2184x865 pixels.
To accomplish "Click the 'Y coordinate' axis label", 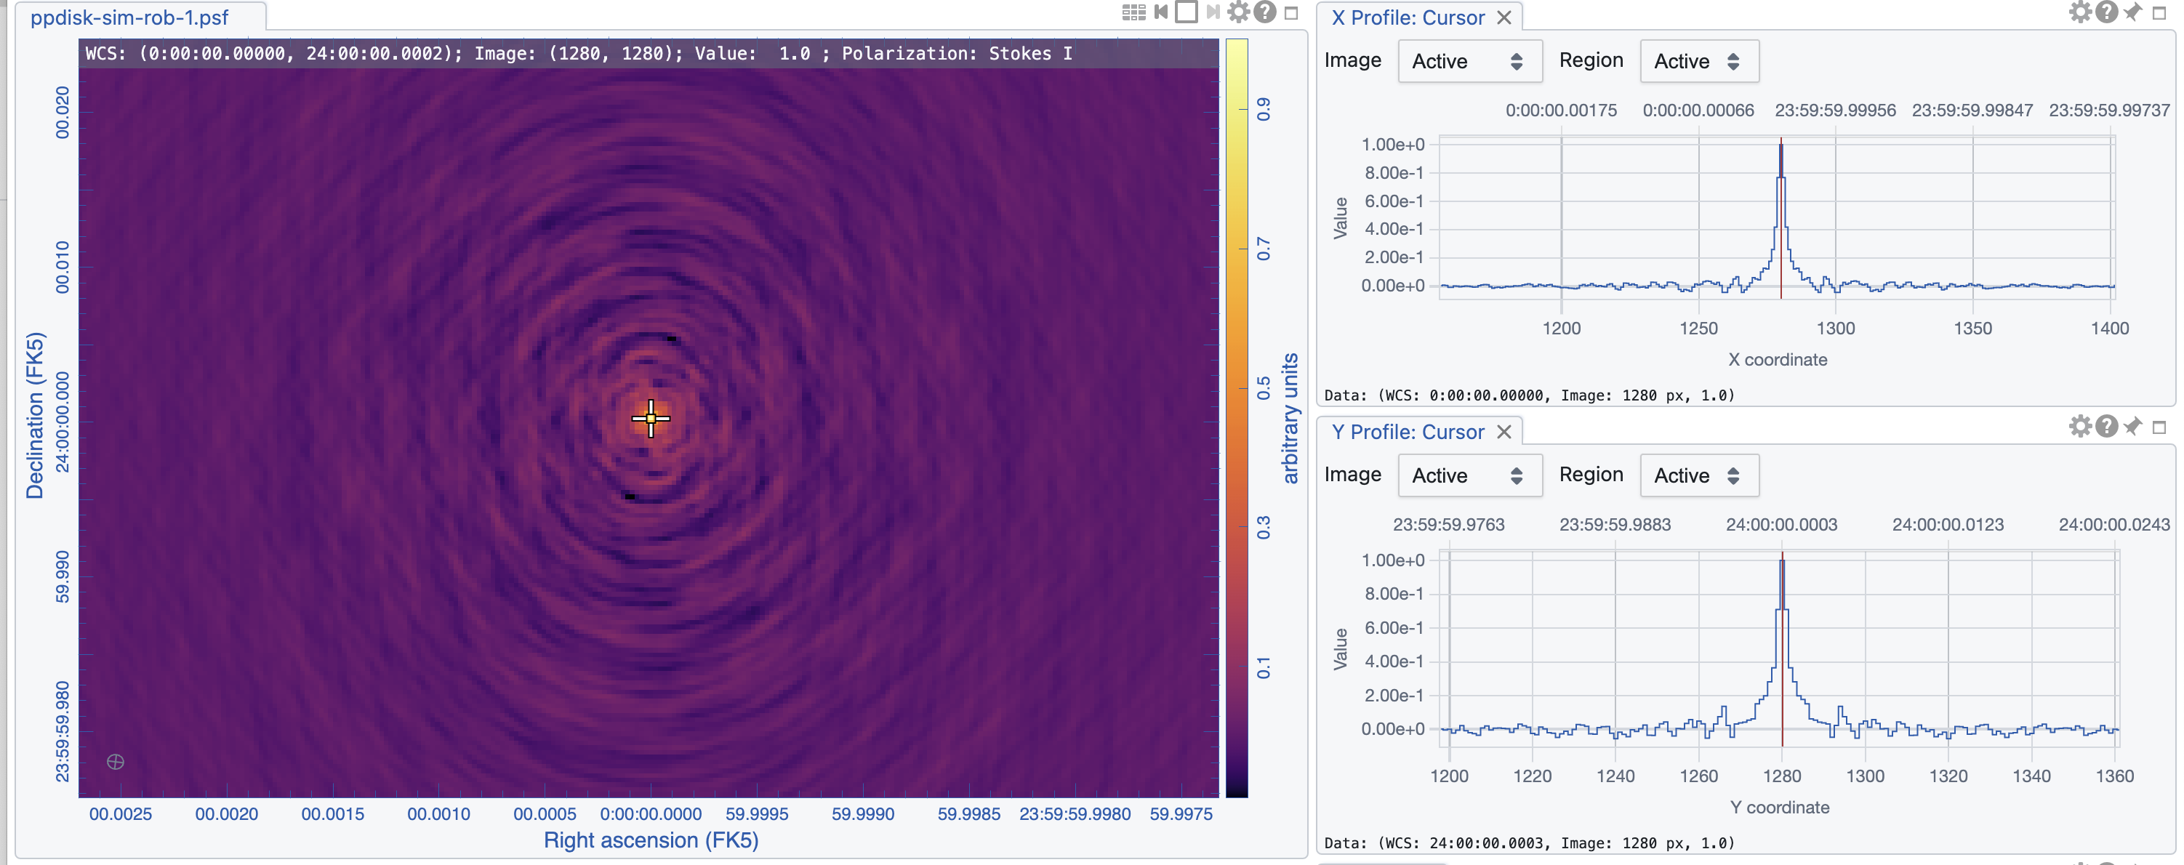I will 1780,808.
